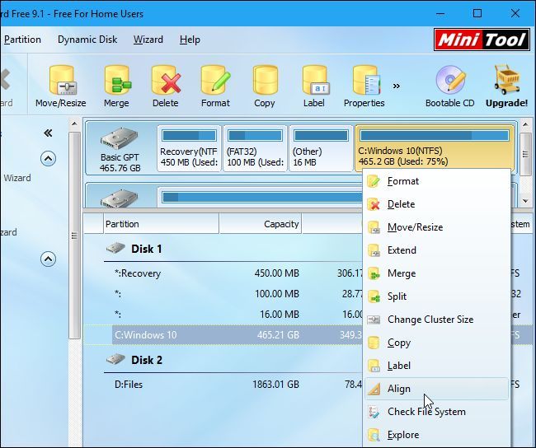536x448 pixels.
Task: Choose Split in the context menu
Action: point(436,296)
